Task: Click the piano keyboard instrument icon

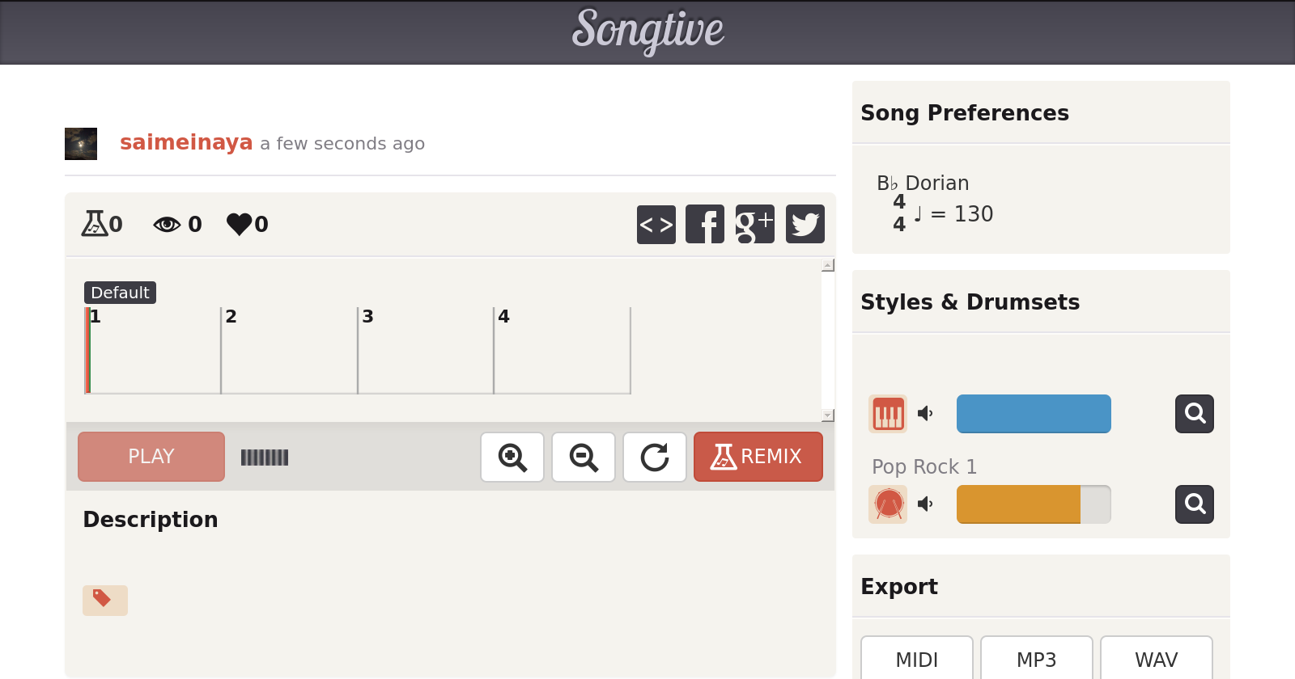Action: pos(888,414)
